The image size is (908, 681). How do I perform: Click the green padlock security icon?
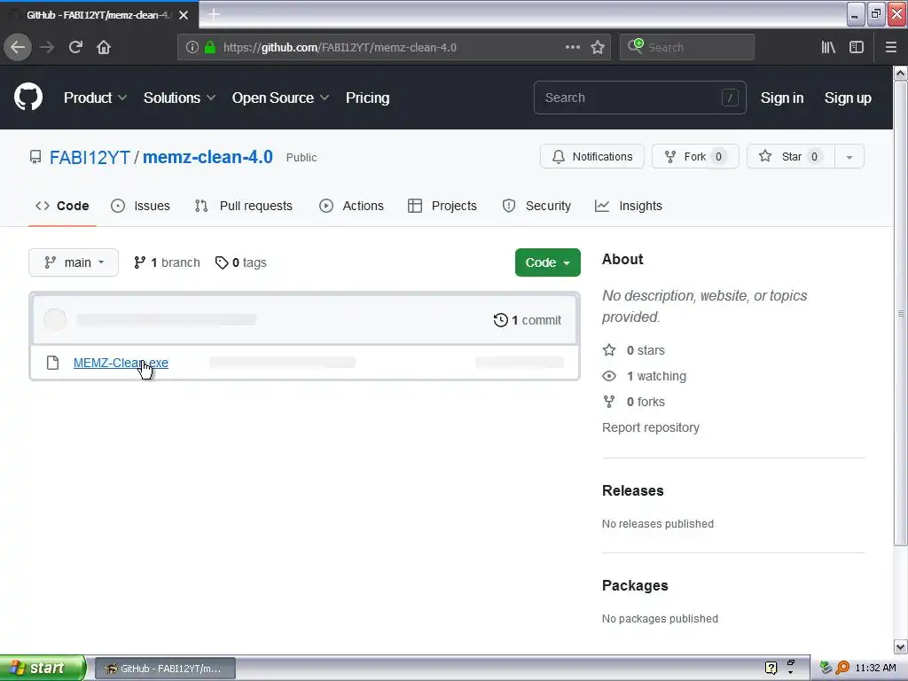[210, 47]
